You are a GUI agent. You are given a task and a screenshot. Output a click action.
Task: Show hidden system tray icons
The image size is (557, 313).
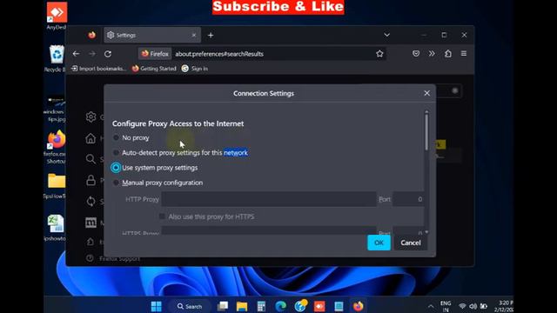(x=431, y=306)
